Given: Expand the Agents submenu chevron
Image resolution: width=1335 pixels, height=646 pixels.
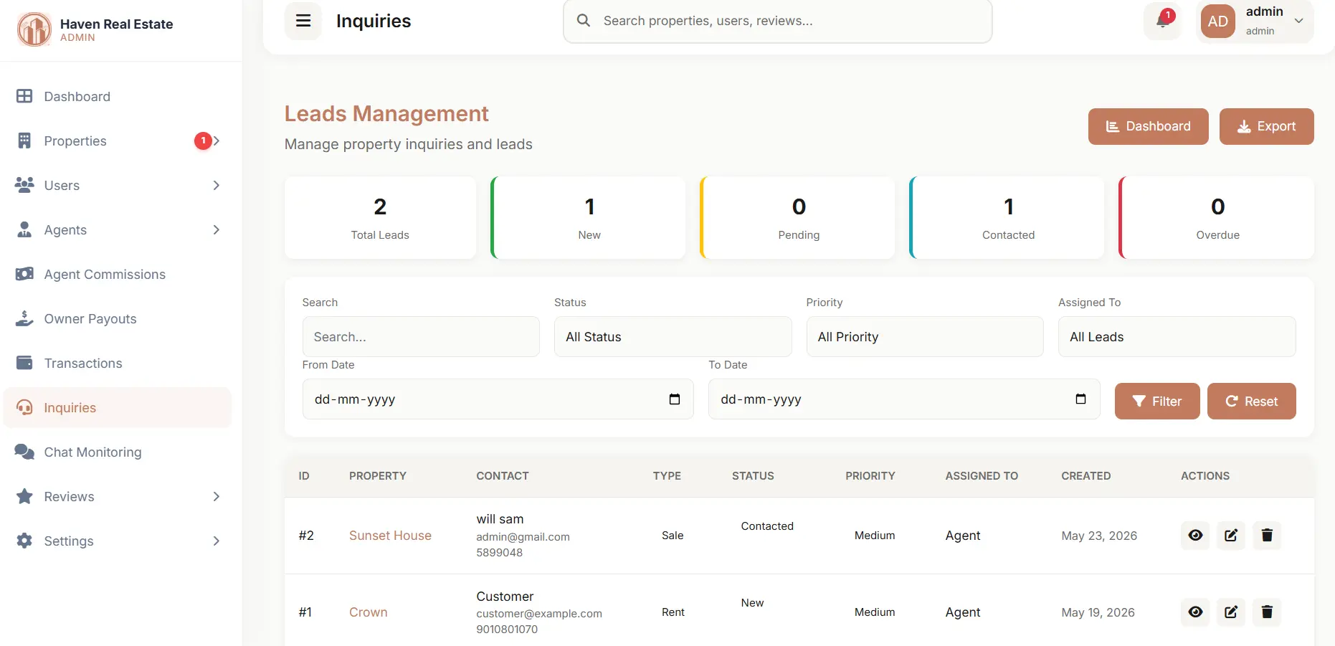Looking at the screenshot, I should [x=217, y=229].
